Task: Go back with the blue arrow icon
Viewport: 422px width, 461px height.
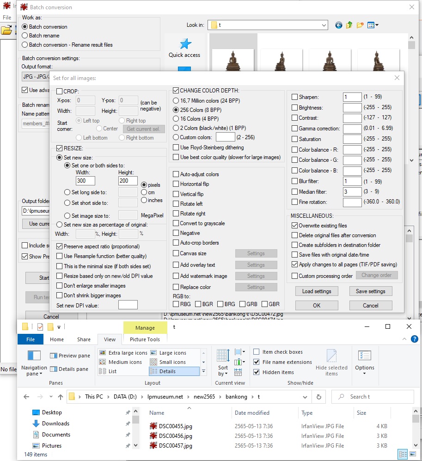Action: coord(339,25)
